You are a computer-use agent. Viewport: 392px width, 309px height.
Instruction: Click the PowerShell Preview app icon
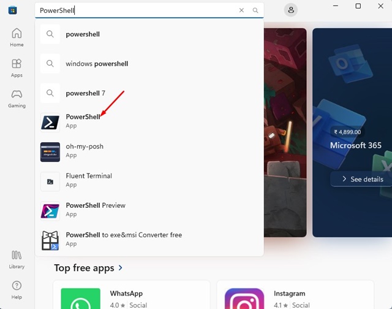[x=50, y=211]
